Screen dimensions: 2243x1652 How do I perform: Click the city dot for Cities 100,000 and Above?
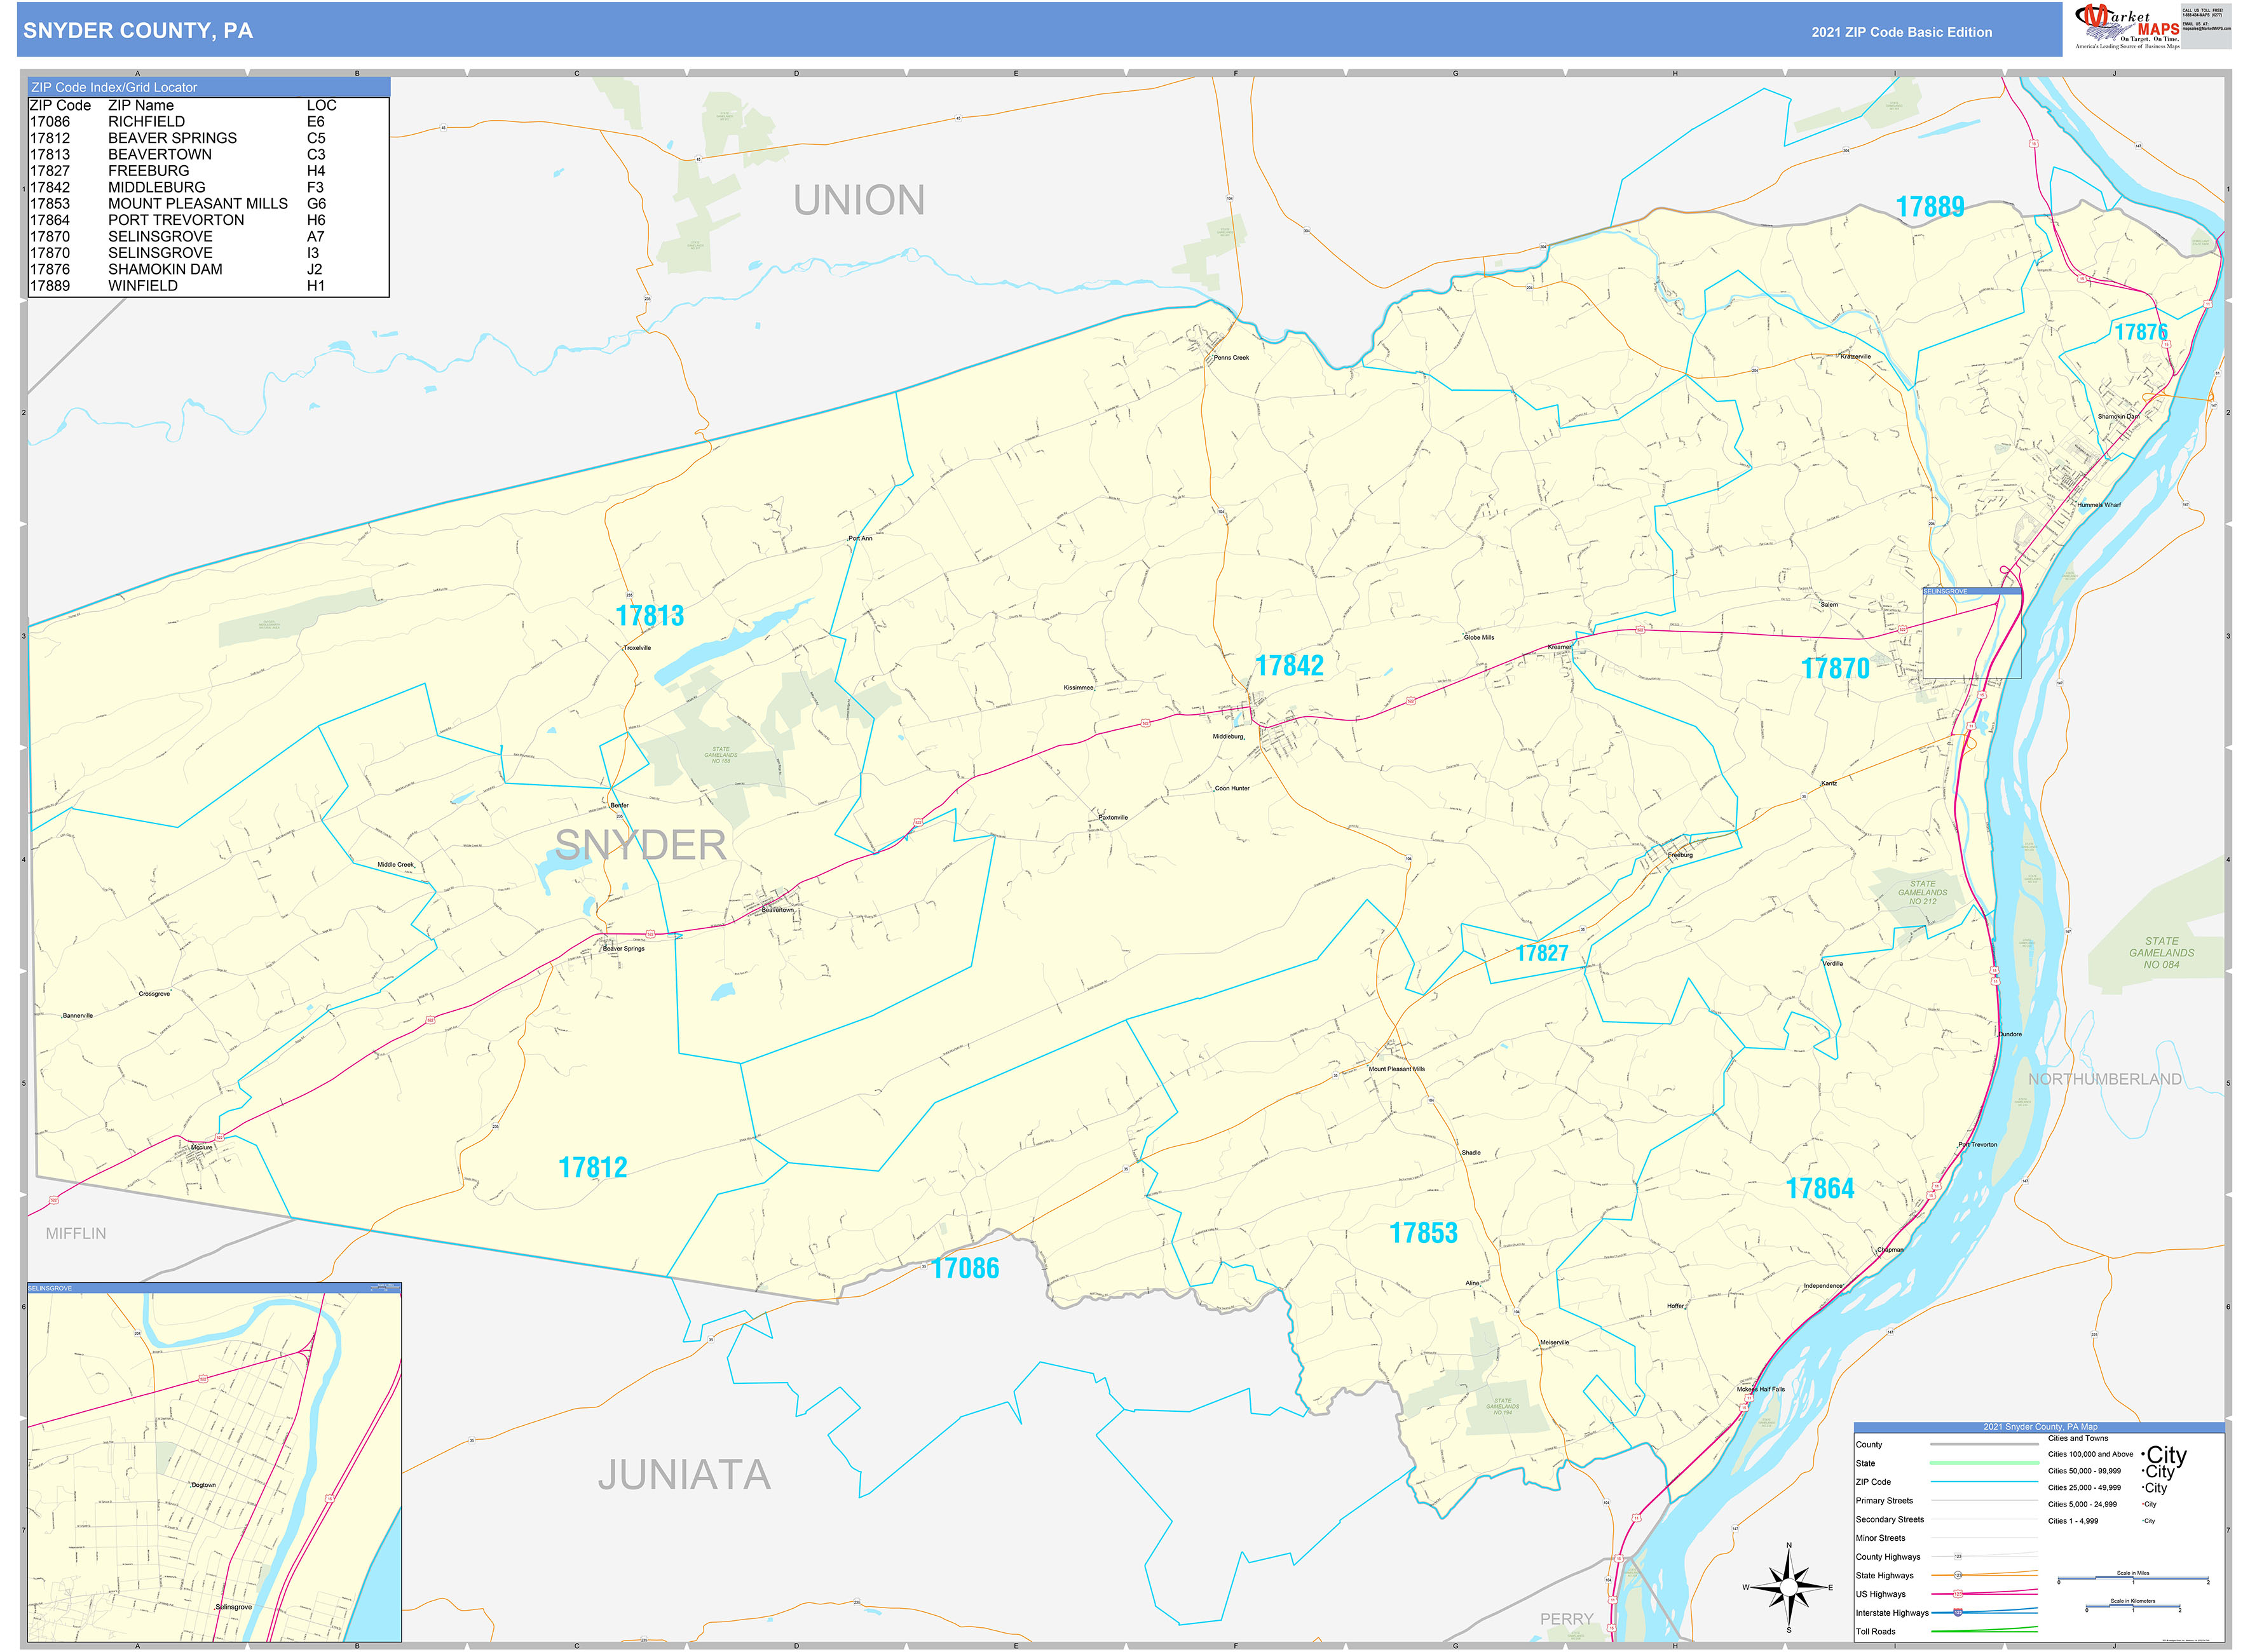2144,1455
